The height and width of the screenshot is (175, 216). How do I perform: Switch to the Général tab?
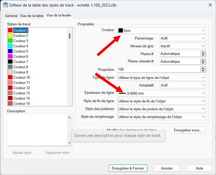tap(11, 16)
